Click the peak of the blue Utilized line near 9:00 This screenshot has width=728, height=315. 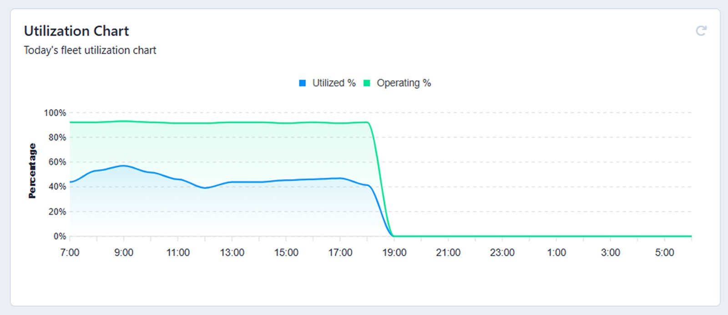pyautogui.click(x=124, y=166)
